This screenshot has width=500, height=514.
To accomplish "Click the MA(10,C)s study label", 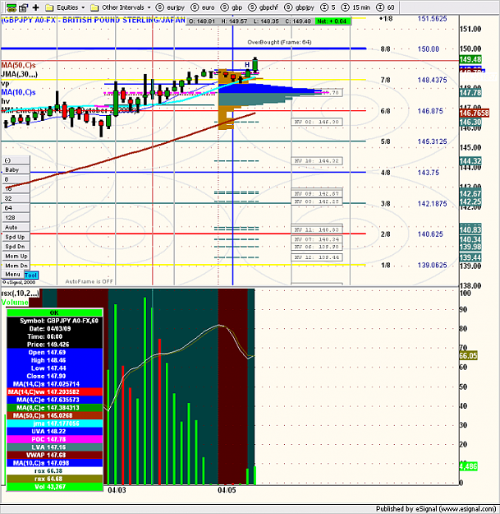I will pyautogui.click(x=19, y=92).
